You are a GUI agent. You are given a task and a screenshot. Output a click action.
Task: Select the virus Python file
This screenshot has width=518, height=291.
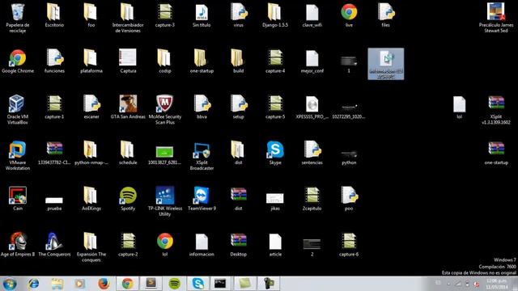tap(239, 12)
